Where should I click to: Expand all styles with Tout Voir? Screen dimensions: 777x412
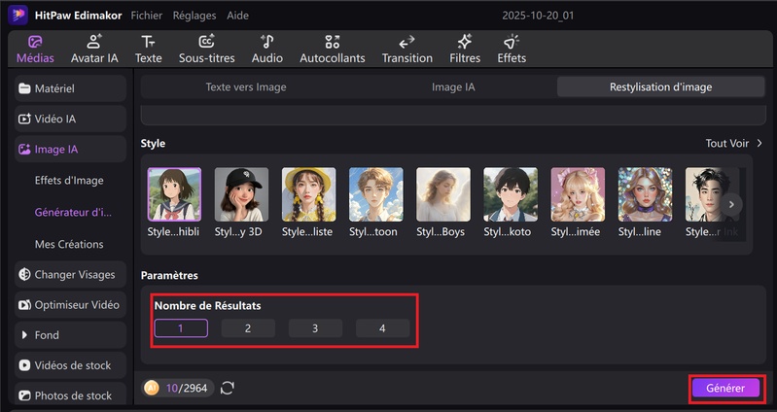733,143
